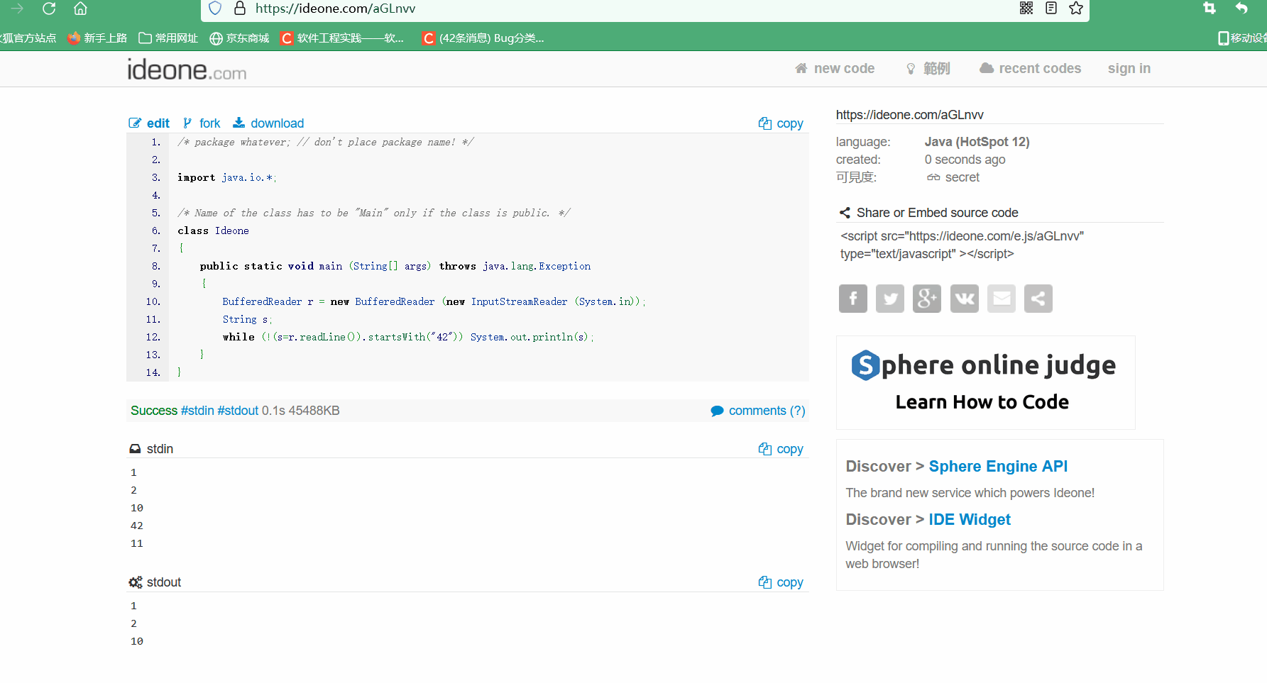Click the #stdin link in status line

pos(197,411)
